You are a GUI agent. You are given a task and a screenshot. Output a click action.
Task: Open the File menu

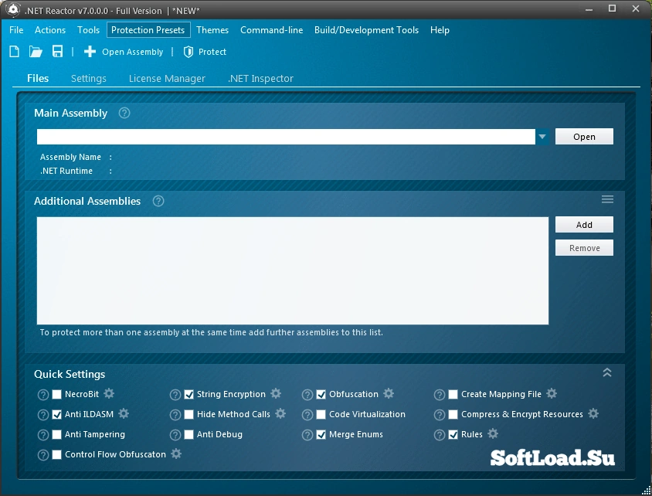pyautogui.click(x=16, y=30)
